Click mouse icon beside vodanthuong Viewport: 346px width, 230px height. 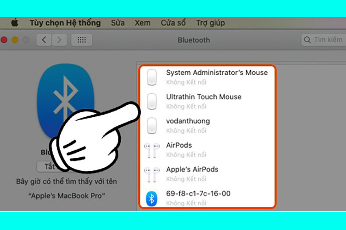(152, 126)
